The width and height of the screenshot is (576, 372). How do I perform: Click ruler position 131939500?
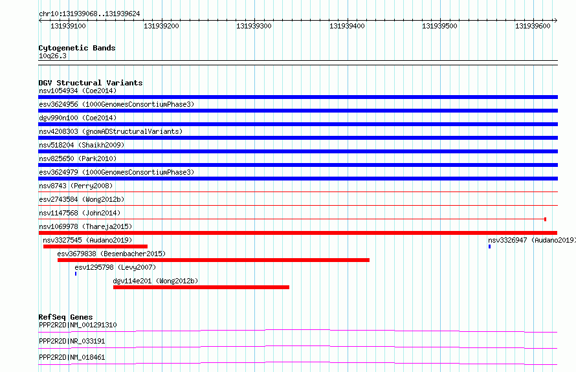pyautogui.click(x=439, y=26)
